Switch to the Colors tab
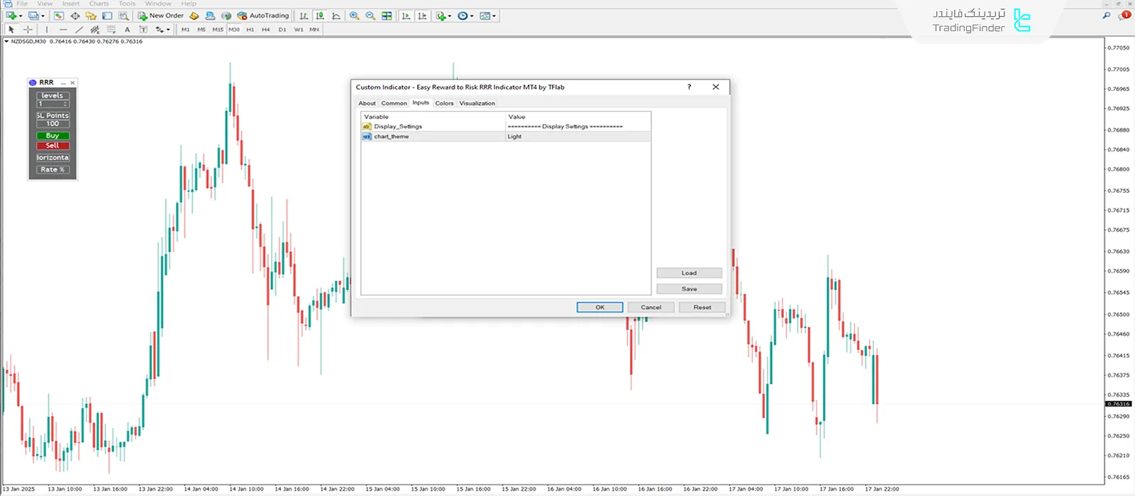This screenshot has width=1135, height=496. pyautogui.click(x=444, y=103)
